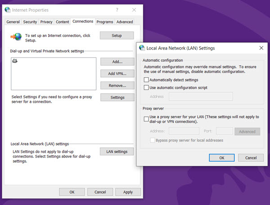The height and width of the screenshot is (205, 270).
Task: Click the globe connection icon beside Setup text
Action: tap(16, 36)
